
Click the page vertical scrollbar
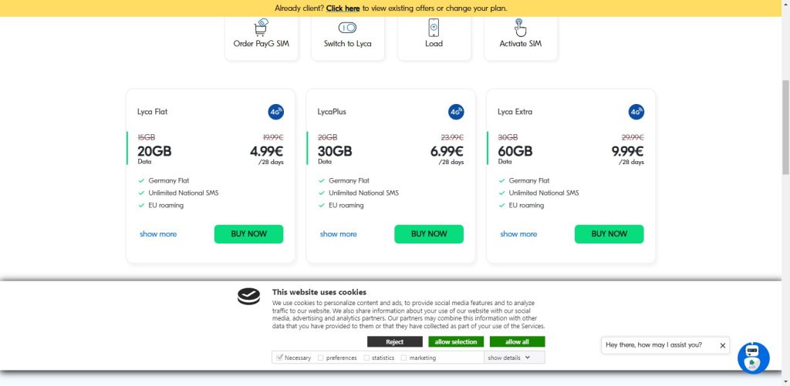pos(785,123)
